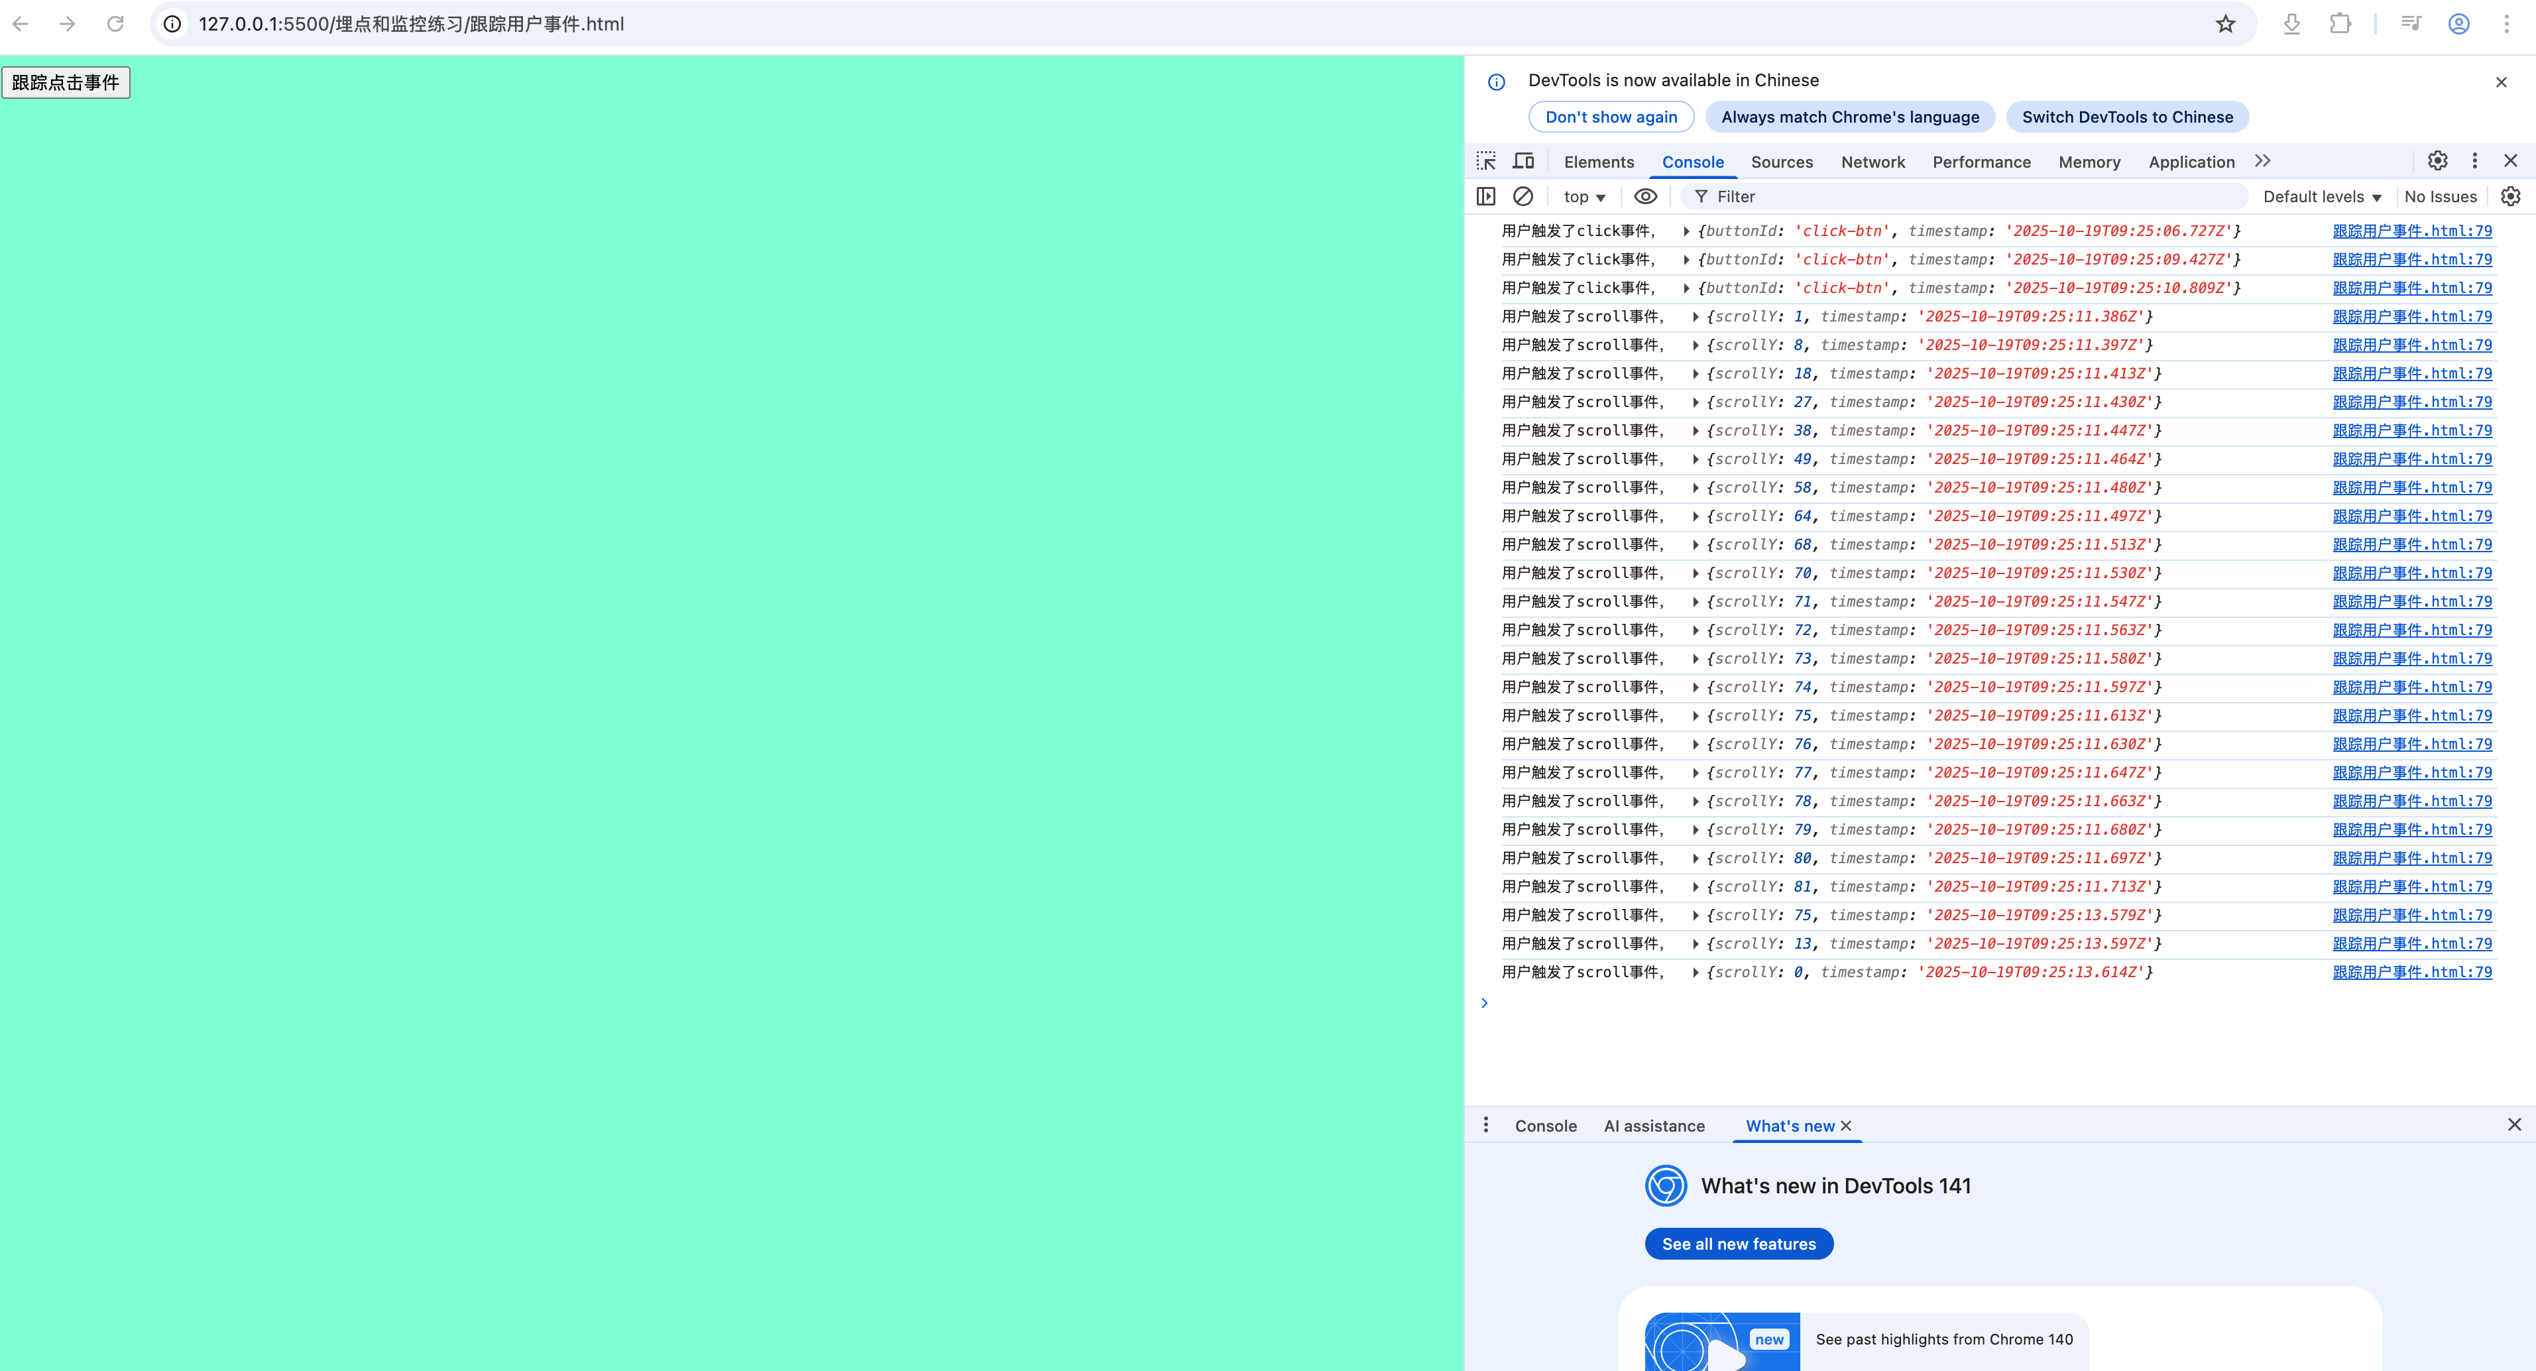Open the Default levels dropdown
Image resolution: width=2536 pixels, height=1371 pixels.
pyautogui.click(x=2321, y=197)
